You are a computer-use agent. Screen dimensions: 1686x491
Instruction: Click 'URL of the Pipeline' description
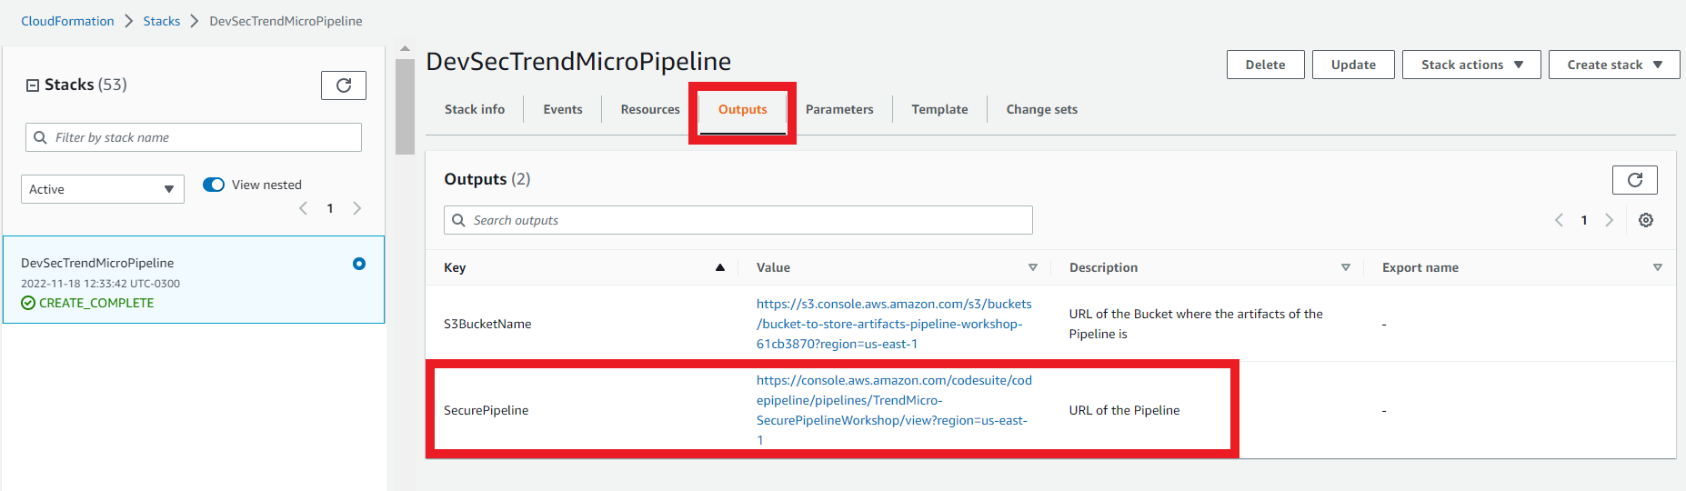point(1124,410)
